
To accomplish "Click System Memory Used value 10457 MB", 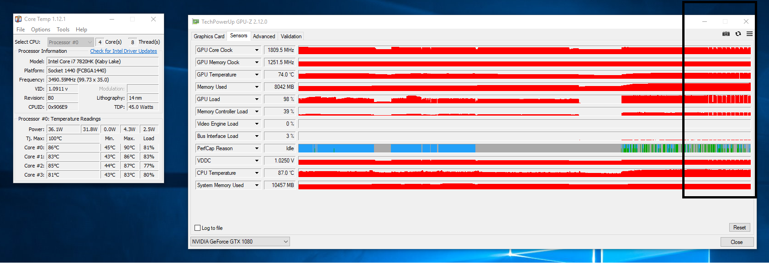I will click(x=279, y=185).
